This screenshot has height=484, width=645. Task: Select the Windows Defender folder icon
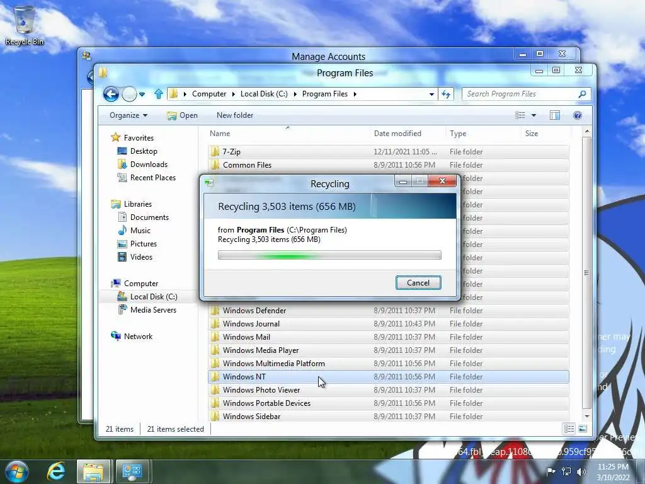click(x=215, y=310)
